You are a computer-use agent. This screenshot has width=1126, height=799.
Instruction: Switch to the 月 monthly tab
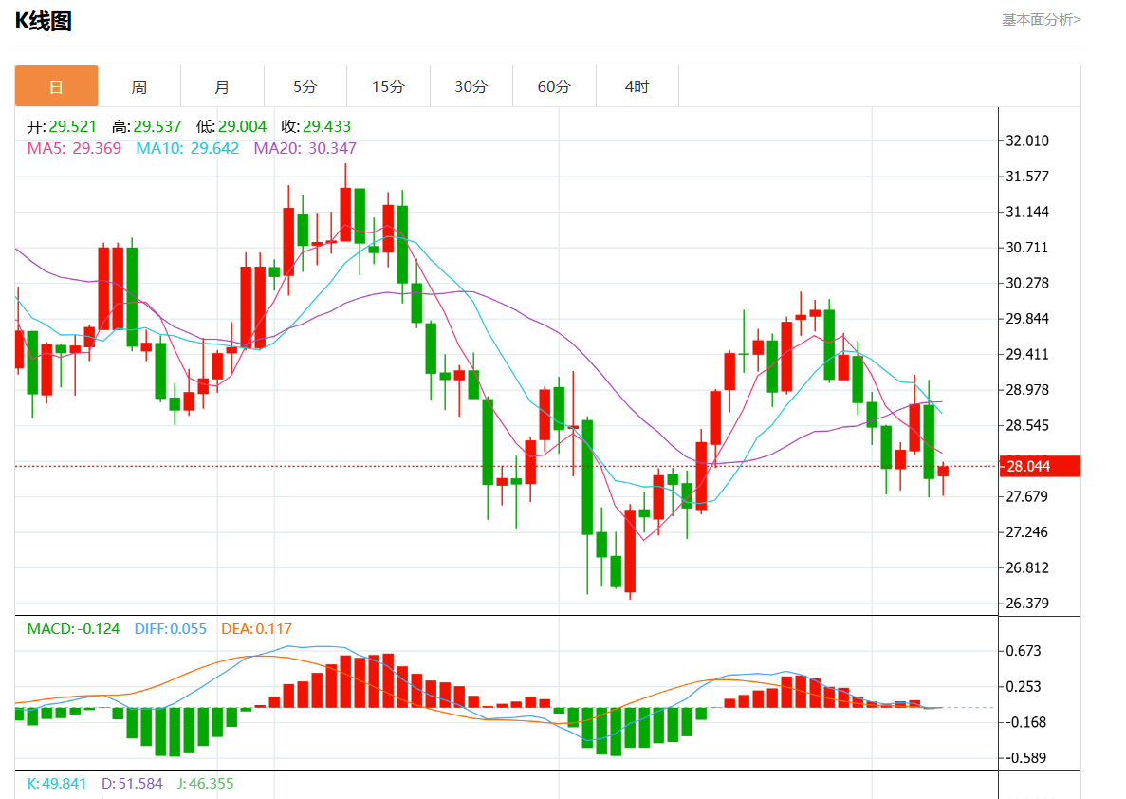(x=223, y=86)
